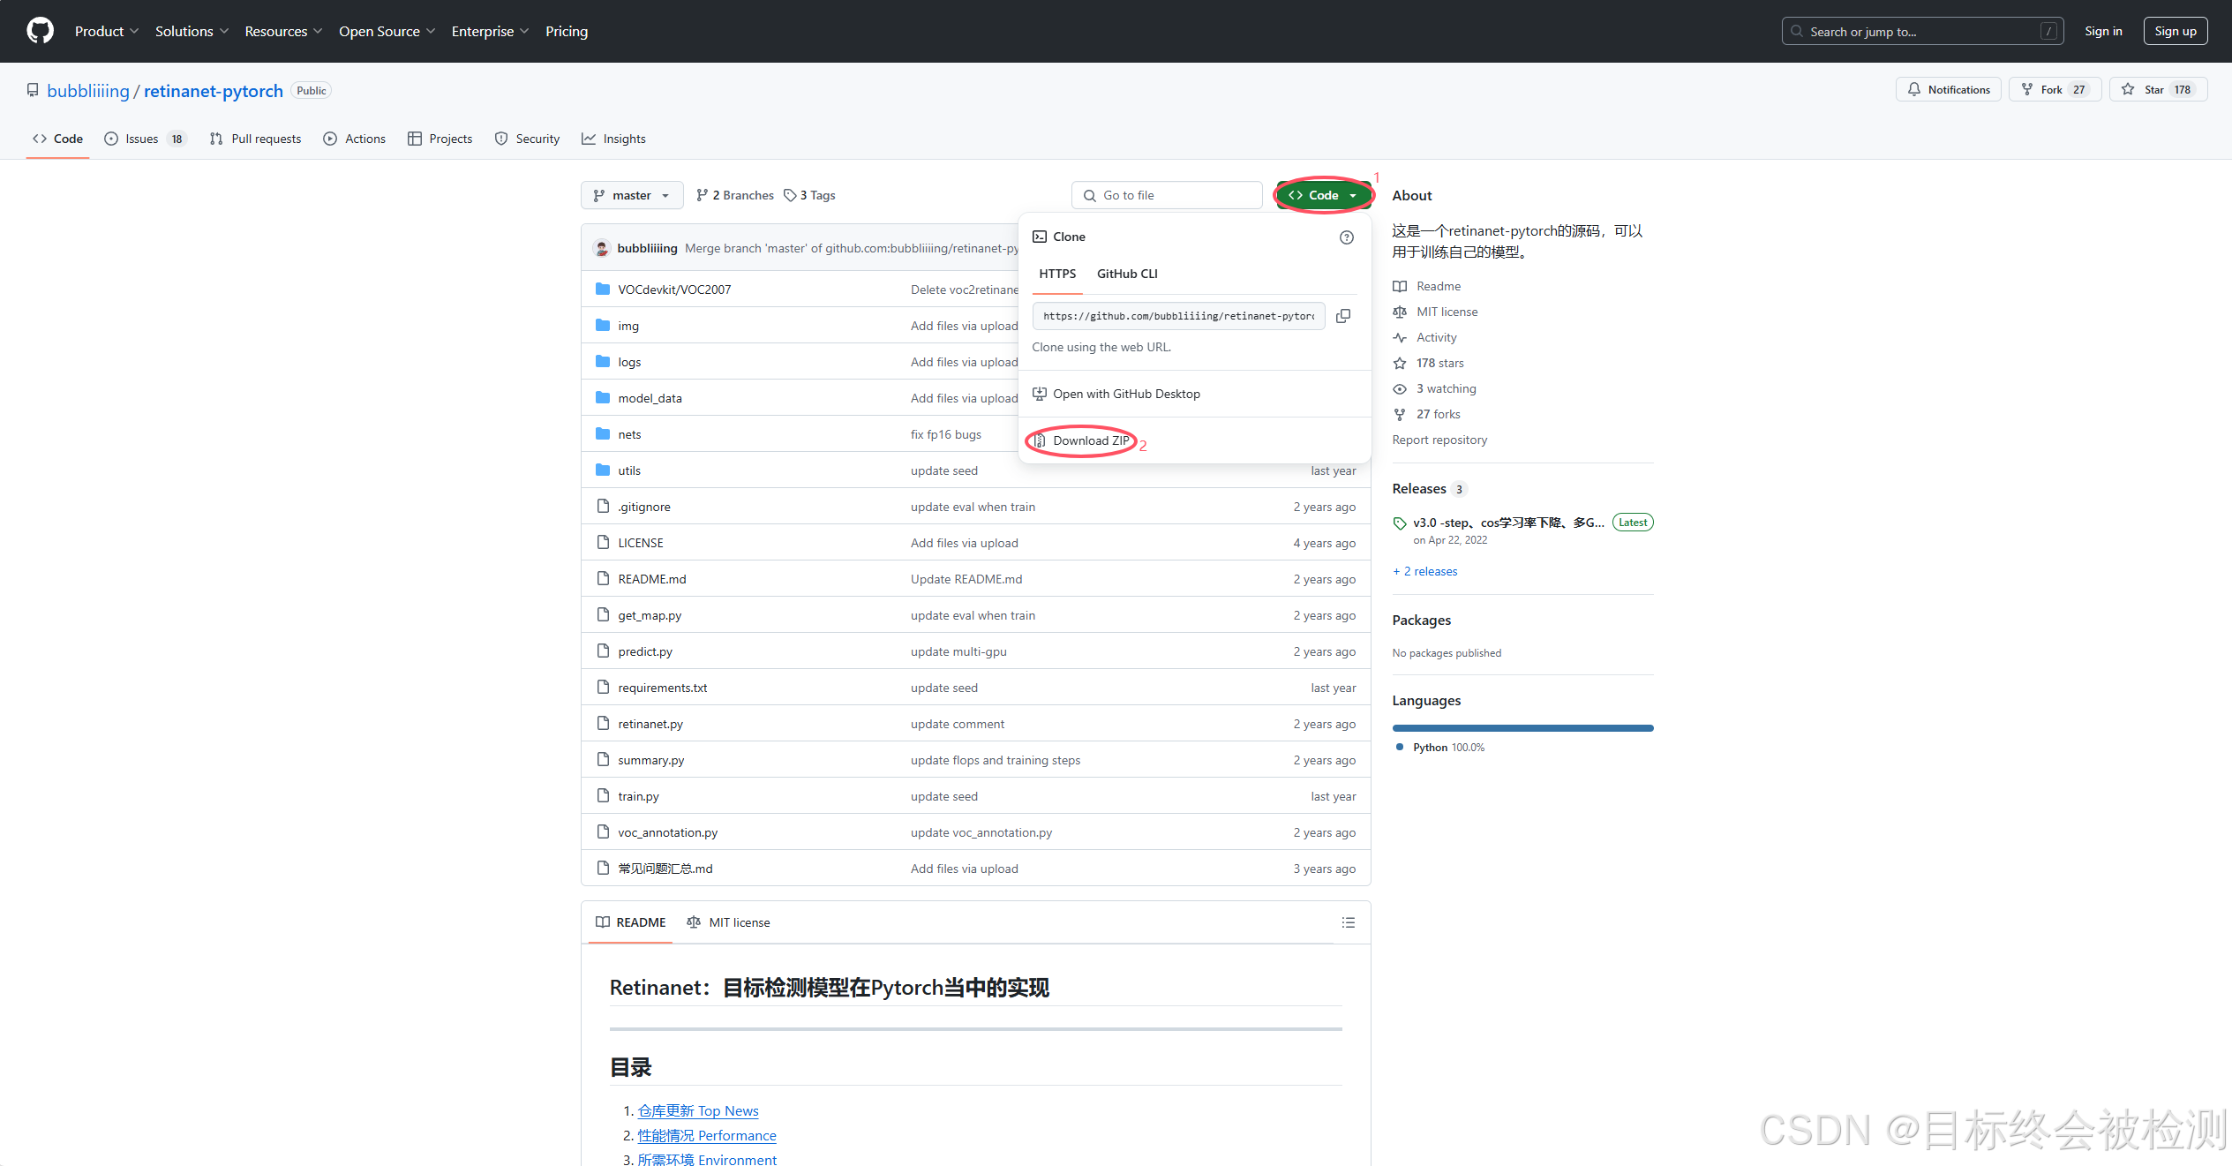The height and width of the screenshot is (1166, 2232).
Task: Expand the Open Source menu
Action: point(387,31)
